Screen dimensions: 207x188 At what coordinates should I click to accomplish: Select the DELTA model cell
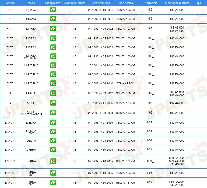click(x=31, y=141)
